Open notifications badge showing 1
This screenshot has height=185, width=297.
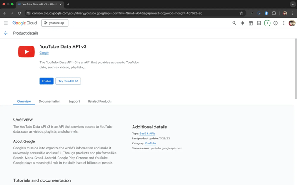pos(267,23)
